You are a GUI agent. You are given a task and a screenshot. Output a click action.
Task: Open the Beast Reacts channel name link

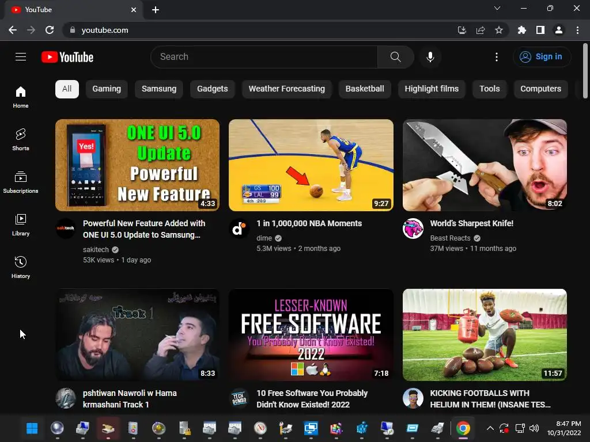pos(450,238)
